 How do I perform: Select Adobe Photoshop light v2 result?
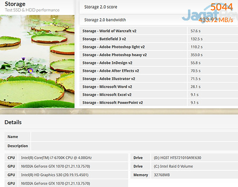[x=159, y=47]
